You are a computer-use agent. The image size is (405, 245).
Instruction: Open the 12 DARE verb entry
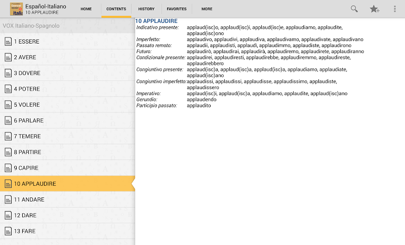[67, 215]
